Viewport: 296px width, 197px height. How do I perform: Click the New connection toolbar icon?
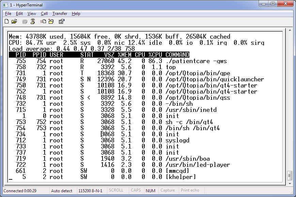pyautogui.click(x=7, y=22)
